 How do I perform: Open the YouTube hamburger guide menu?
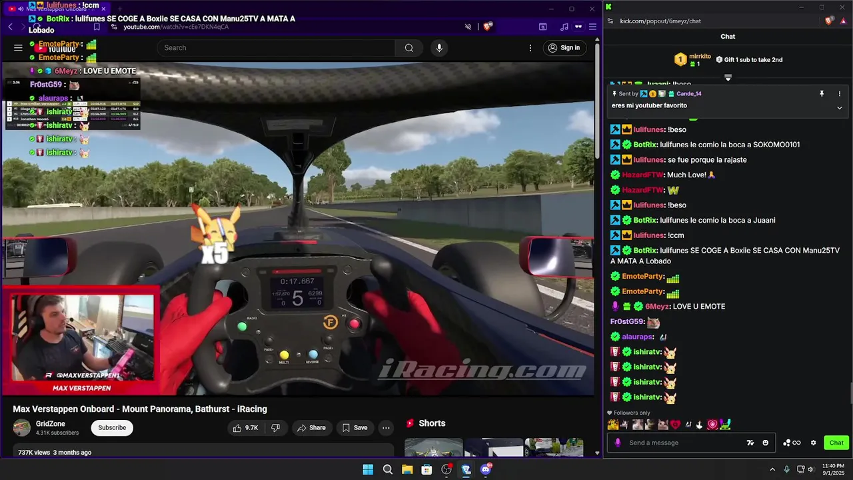(x=18, y=47)
